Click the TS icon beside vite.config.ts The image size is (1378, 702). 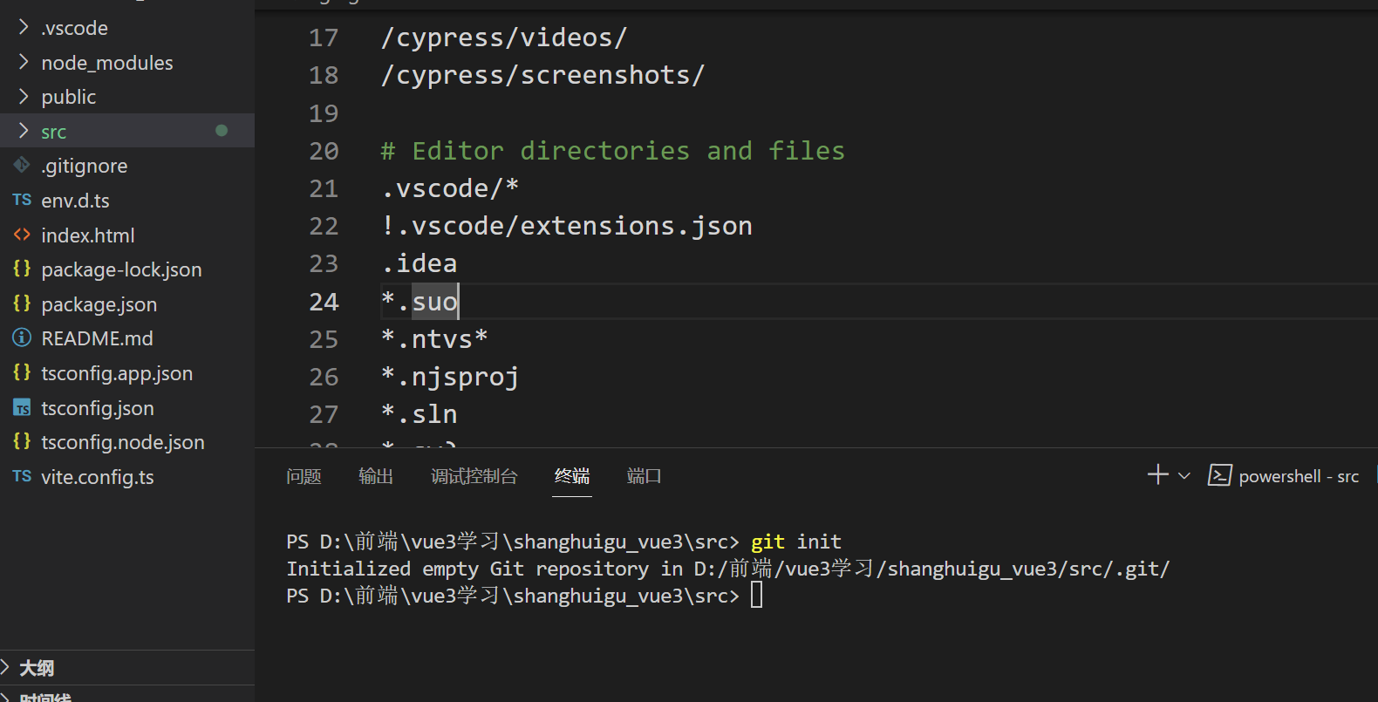(22, 476)
